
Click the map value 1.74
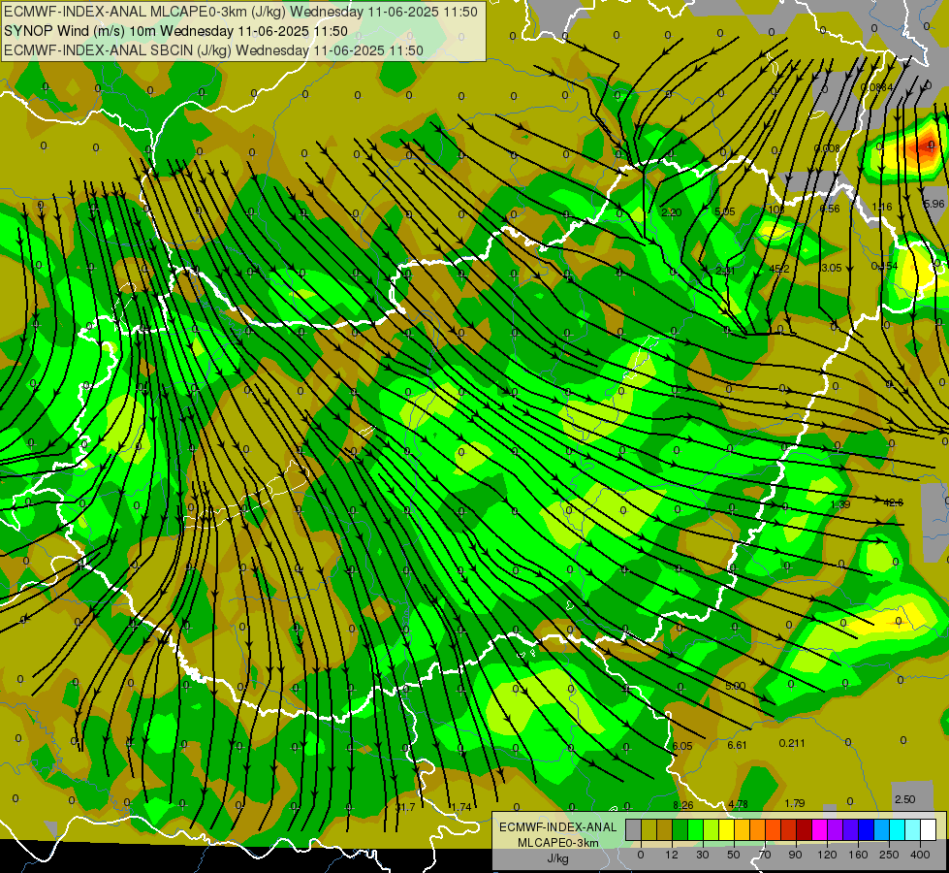pyautogui.click(x=460, y=807)
